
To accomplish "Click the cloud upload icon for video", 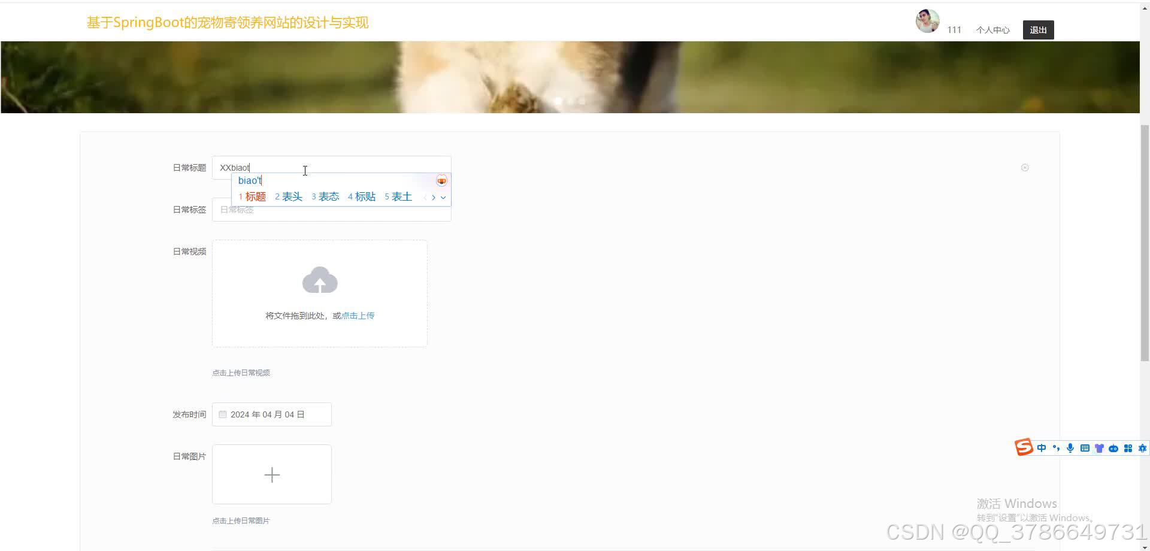I will click(320, 280).
